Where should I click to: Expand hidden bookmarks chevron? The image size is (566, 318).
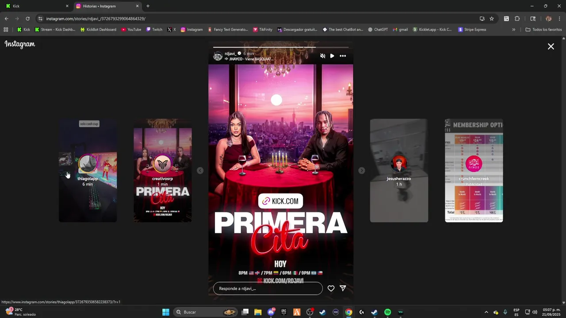coord(513,30)
